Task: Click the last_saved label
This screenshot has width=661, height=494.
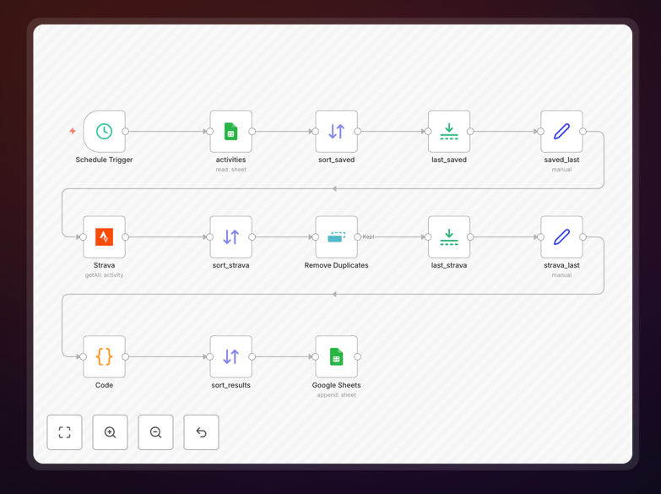Action: pos(449,160)
